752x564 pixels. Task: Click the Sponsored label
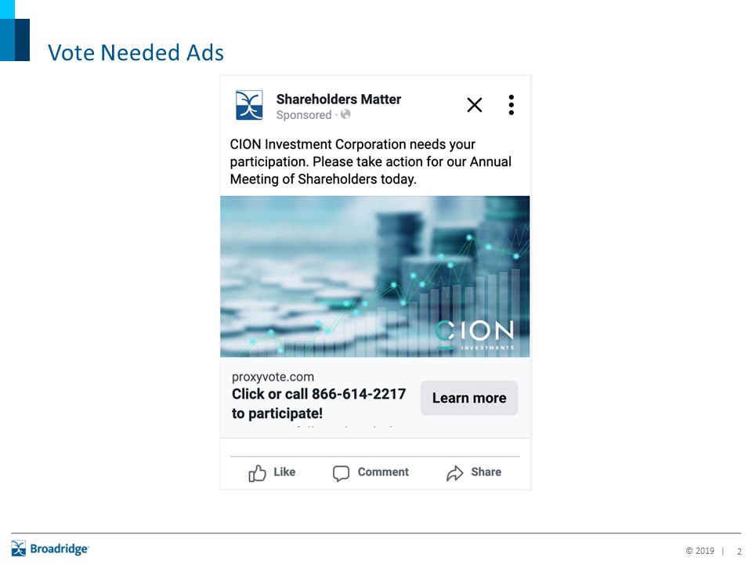[x=304, y=114]
